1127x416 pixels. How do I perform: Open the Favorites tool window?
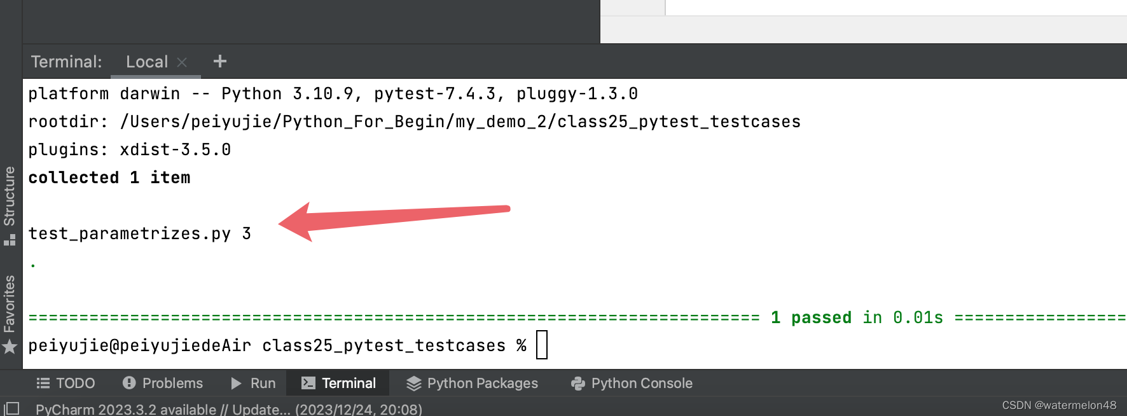10,303
